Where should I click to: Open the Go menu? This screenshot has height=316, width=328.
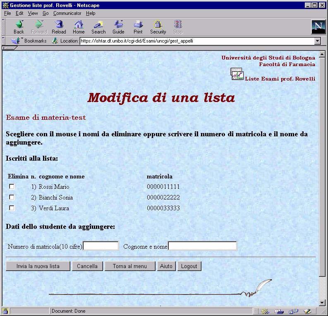45,13
